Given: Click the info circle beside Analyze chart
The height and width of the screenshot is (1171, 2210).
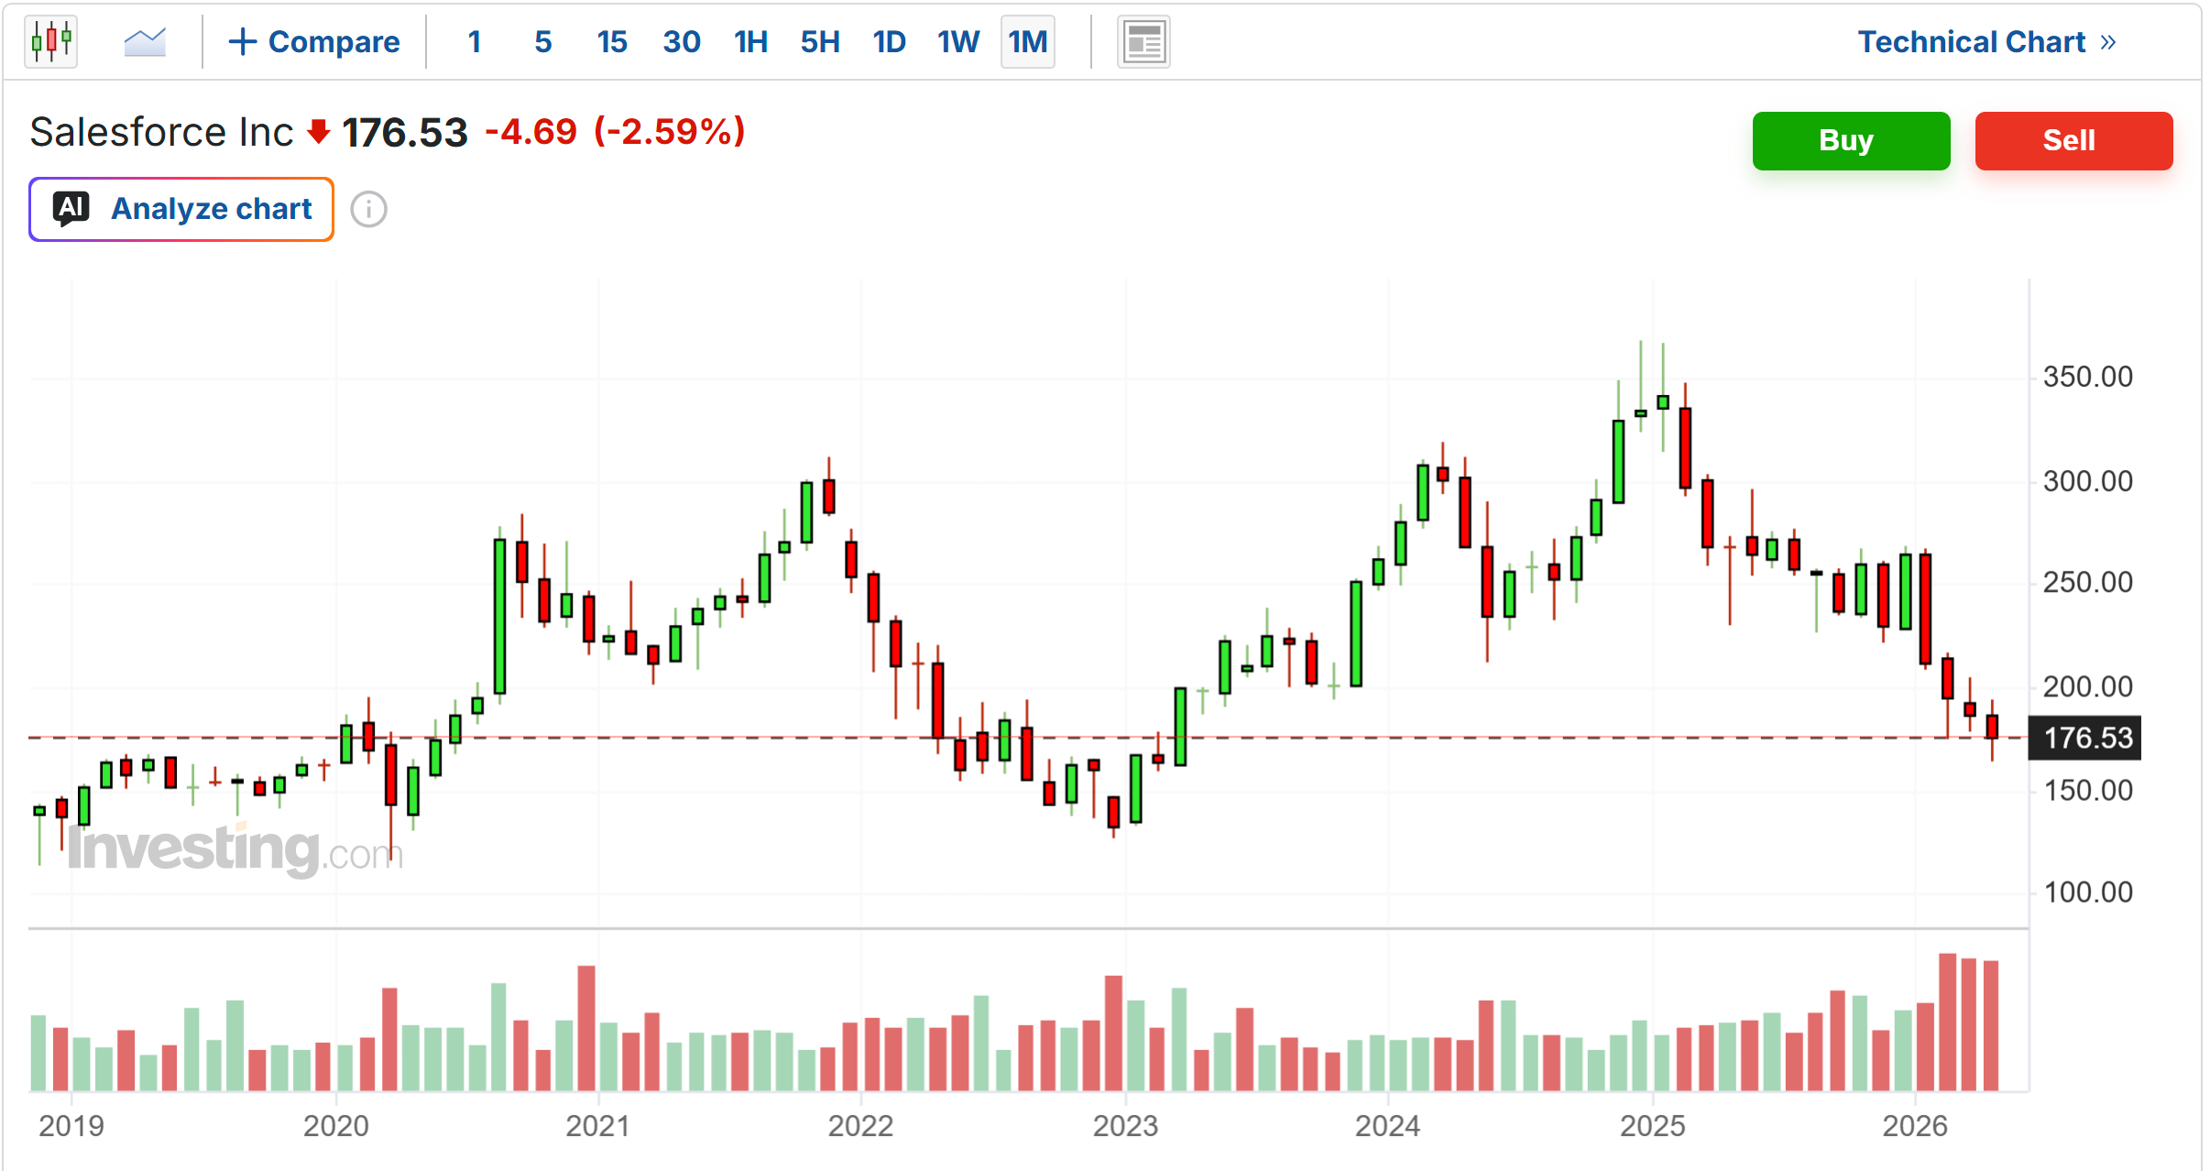Looking at the screenshot, I should click(369, 210).
